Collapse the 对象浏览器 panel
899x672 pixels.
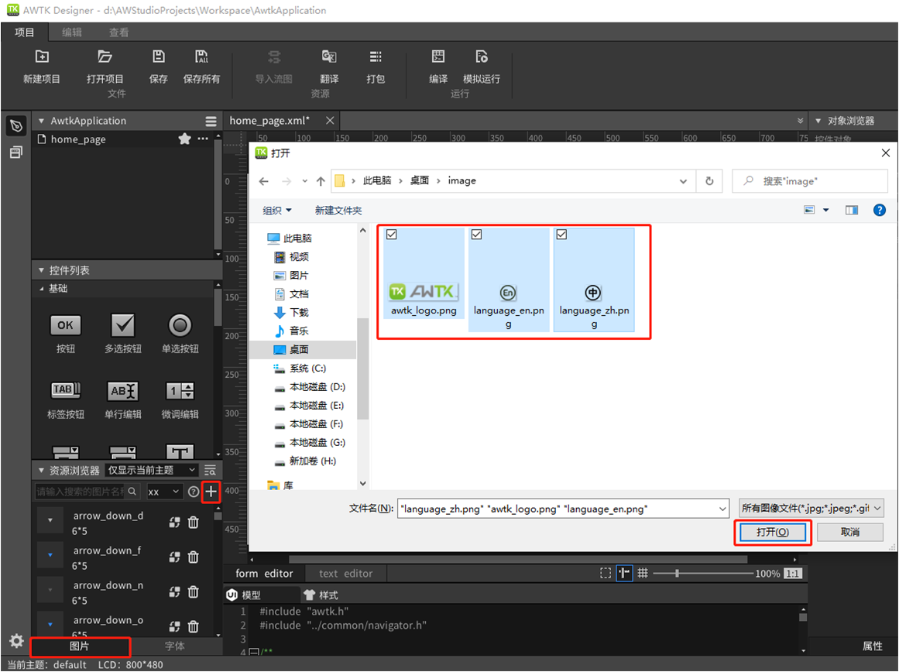click(818, 121)
